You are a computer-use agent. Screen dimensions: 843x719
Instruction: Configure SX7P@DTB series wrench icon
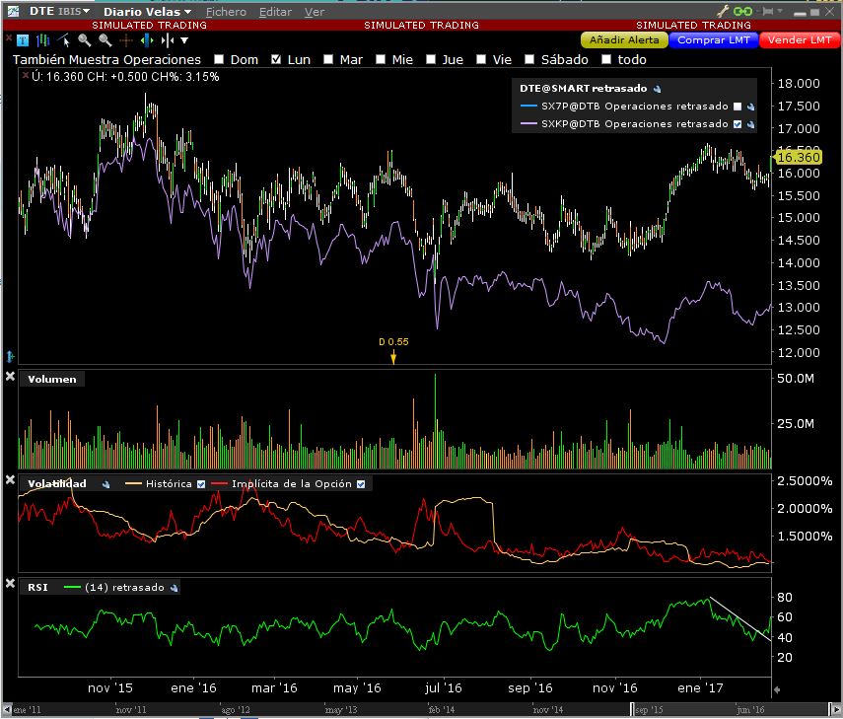(750, 107)
